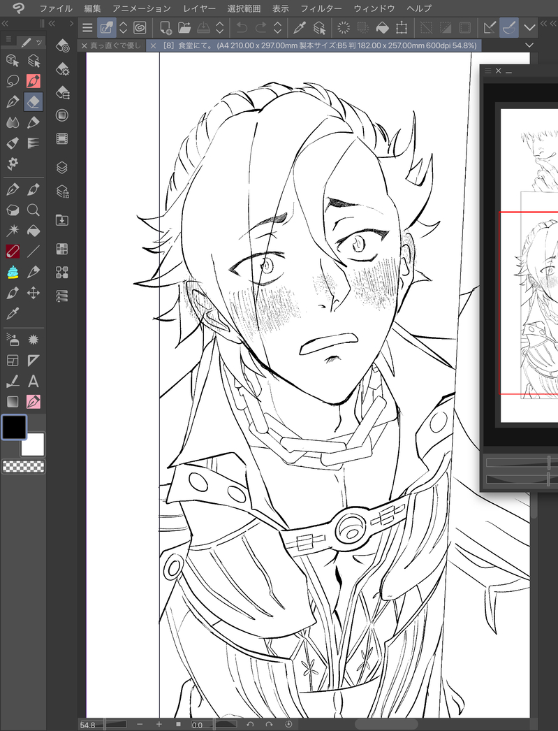Select the Lasso selection tool
This screenshot has width=558, height=731.
point(13,81)
